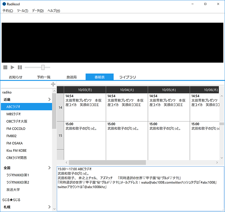This screenshot has width=225, height=212.
Task: Click the 10/05(水) column header
Action: tap(169, 90)
